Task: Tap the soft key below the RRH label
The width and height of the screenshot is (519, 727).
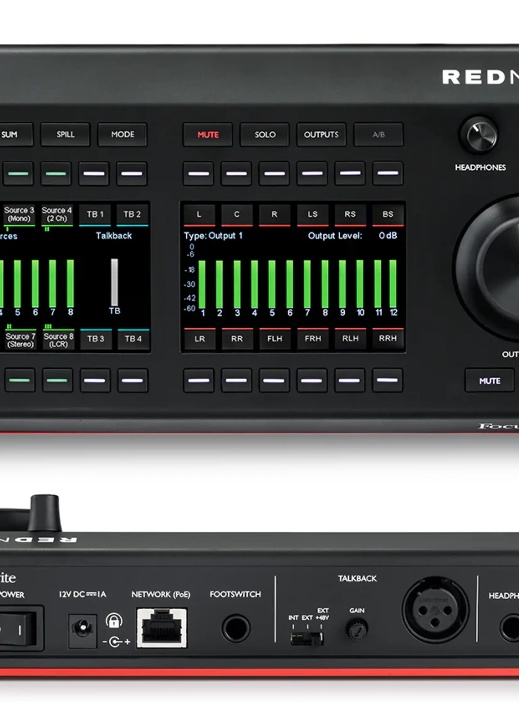Action: click(x=387, y=380)
